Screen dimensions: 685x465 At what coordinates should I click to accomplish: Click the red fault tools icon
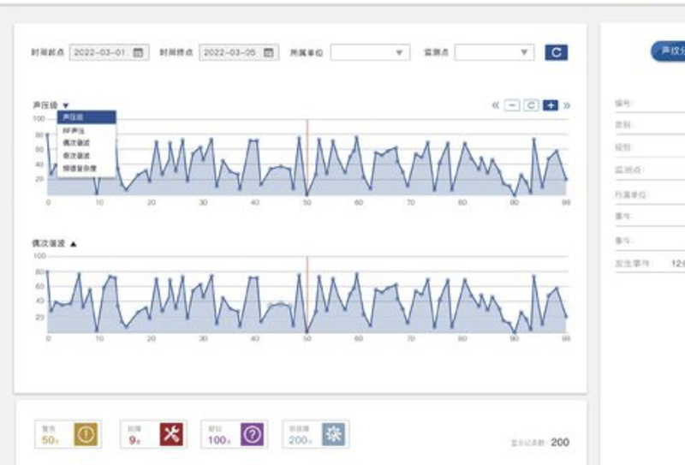[x=171, y=434]
